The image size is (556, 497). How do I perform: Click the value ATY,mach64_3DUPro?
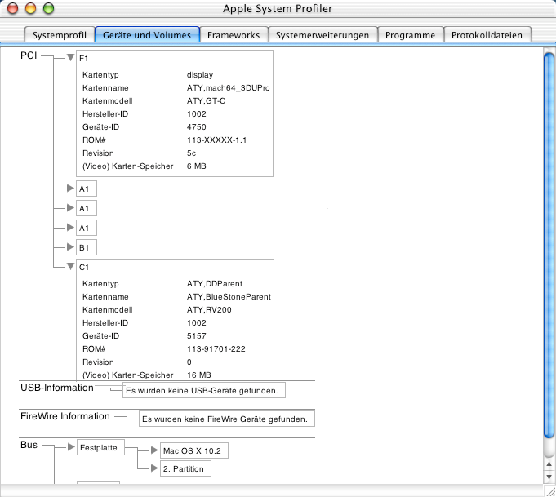(228, 88)
